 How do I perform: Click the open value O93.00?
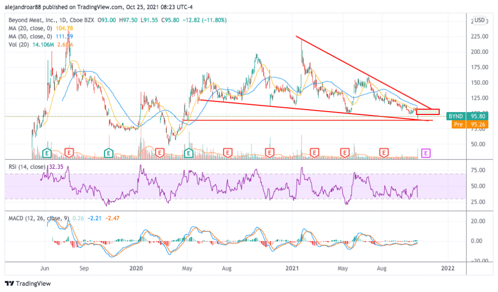[x=107, y=20]
